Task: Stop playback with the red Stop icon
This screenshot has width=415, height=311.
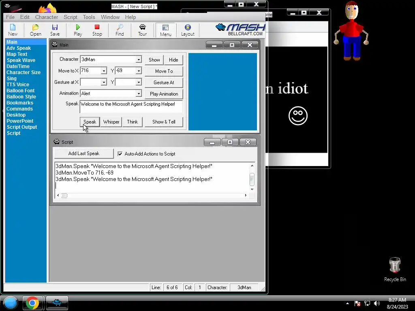Action: (x=97, y=30)
